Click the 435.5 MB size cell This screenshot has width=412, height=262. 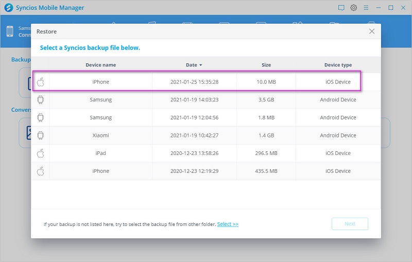(266, 171)
